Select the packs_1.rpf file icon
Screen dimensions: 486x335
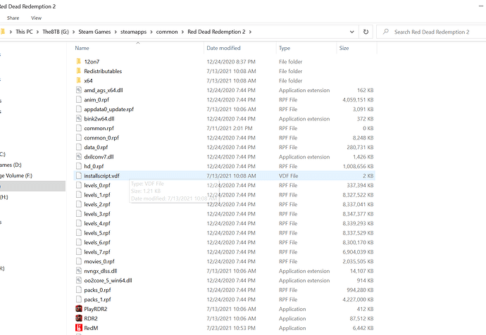tap(79, 299)
